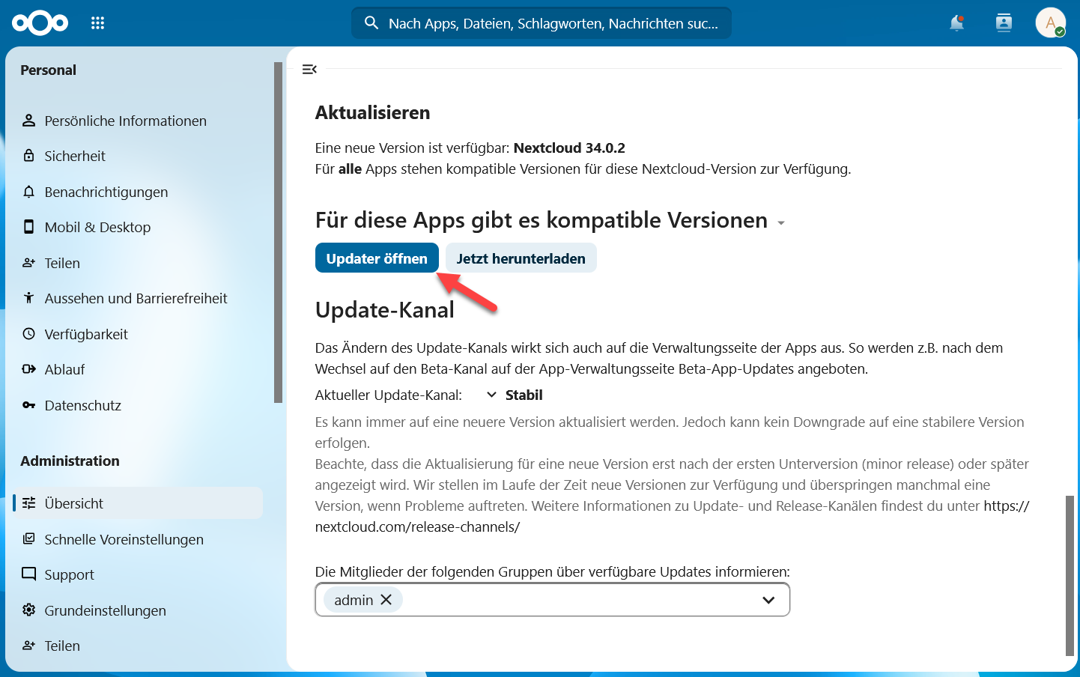Click the Nextcloud logo
This screenshot has height=677, width=1080.
point(40,23)
